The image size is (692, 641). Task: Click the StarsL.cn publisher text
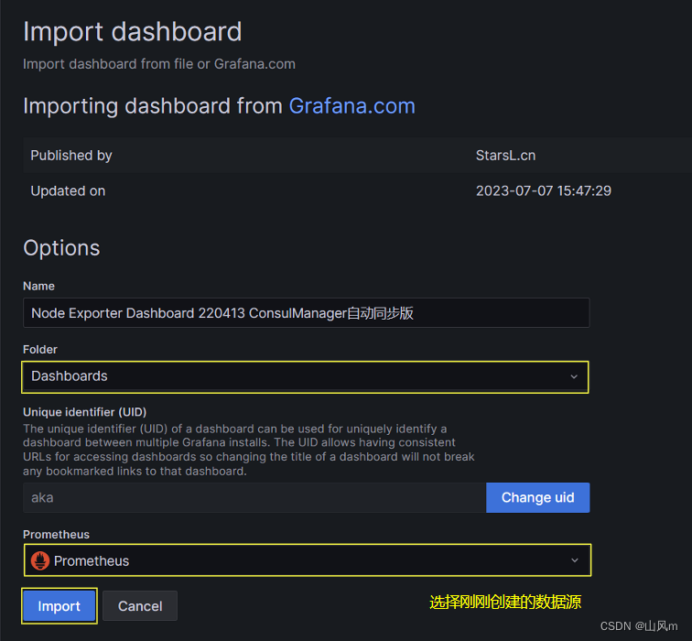(x=505, y=156)
